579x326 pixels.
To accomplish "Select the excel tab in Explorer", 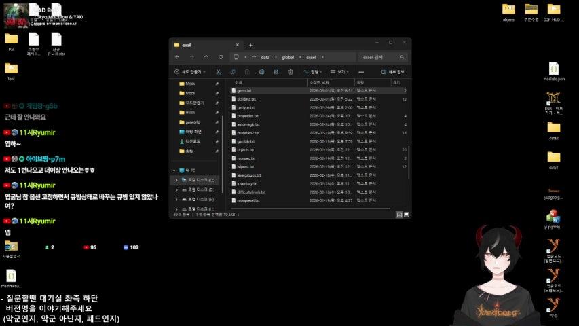I will (207, 45).
